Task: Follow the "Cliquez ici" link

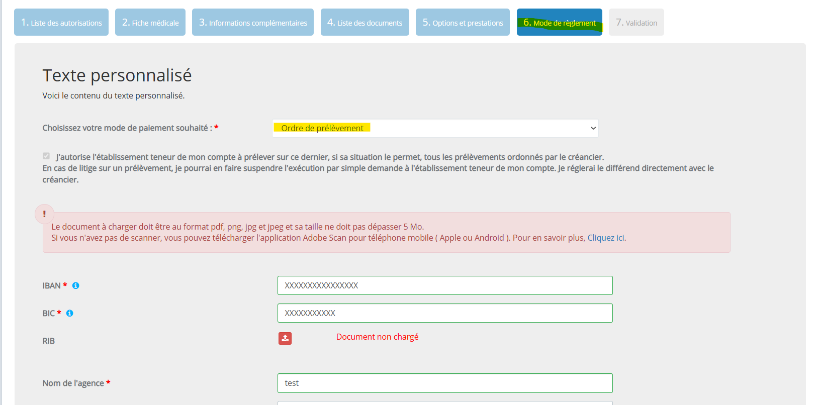Action: tap(605, 238)
